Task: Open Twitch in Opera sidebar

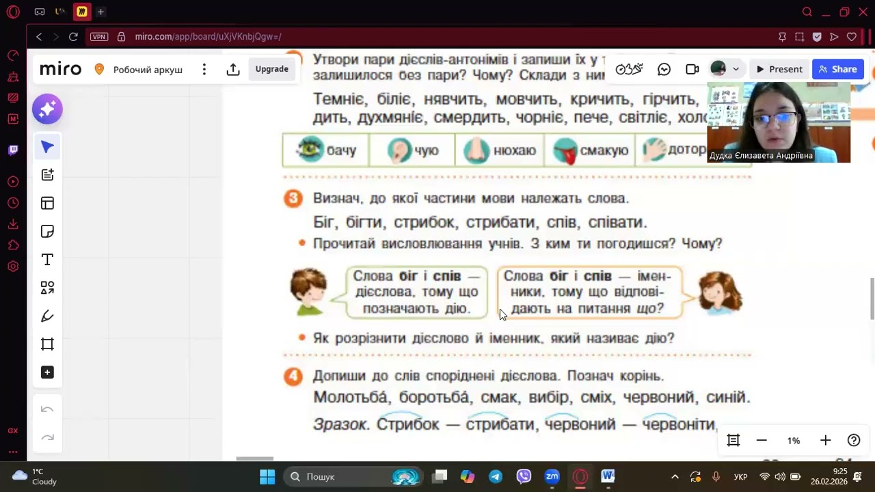Action: click(13, 150)
